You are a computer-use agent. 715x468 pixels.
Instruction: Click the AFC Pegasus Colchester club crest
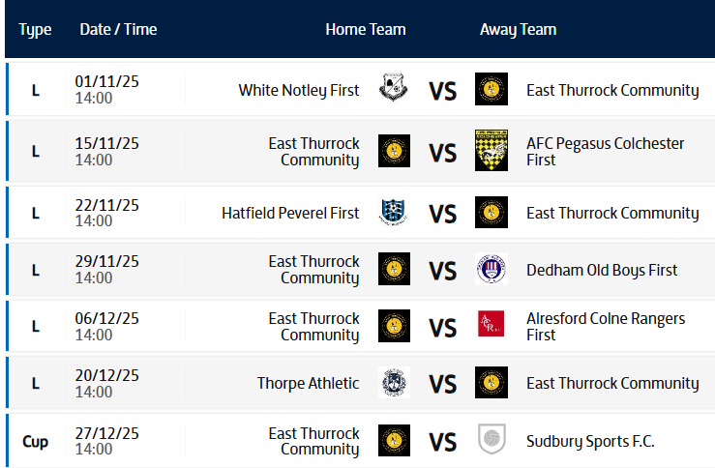(492, 151)
